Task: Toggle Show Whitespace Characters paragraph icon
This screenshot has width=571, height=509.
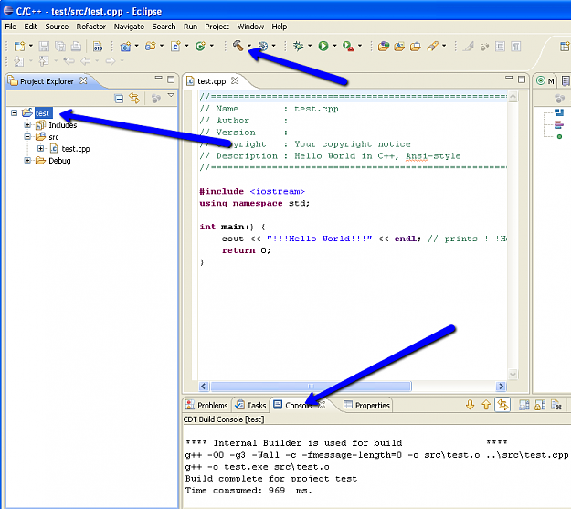Action: pos(515,47)
